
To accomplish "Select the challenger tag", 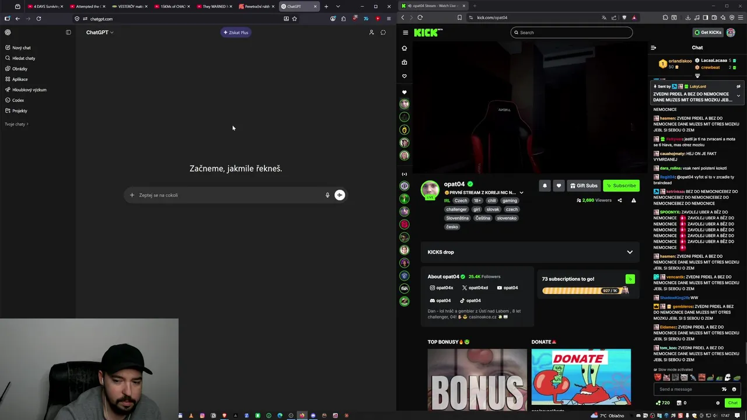I will point(456,209).
